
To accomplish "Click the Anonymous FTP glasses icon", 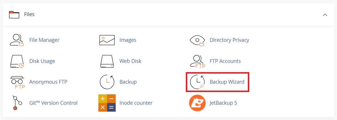I will pyautogui.click(x=17, y=82).
